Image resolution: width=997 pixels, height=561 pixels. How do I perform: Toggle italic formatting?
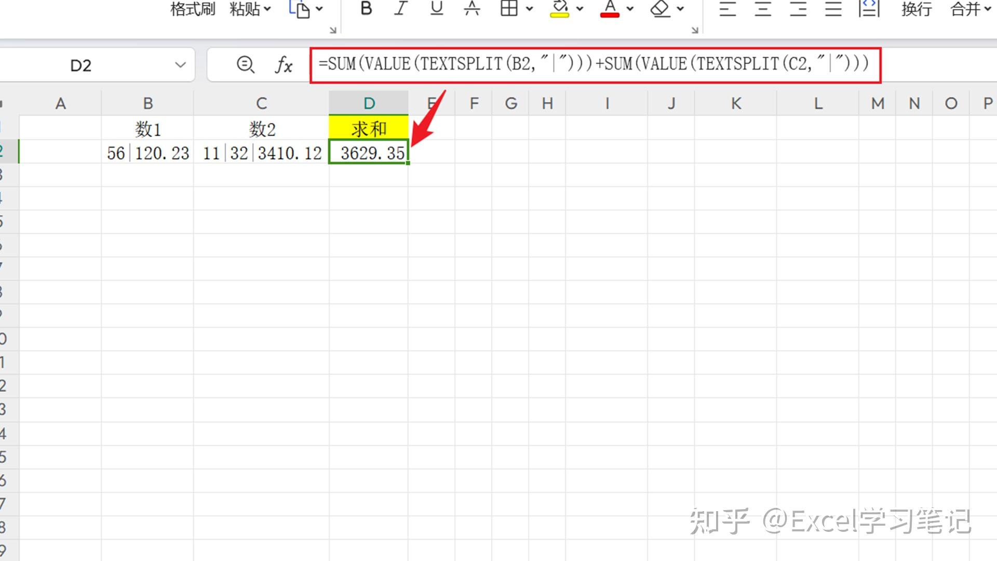coord(400,8)
